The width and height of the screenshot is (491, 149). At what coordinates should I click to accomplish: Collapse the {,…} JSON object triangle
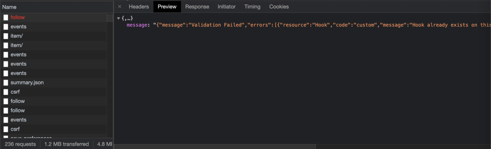pos(118,18)
